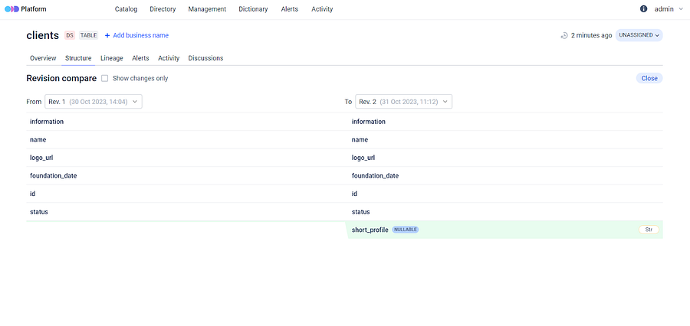Click the NULLABLE badge on short_profile
Image resolution: width=690 pixels, height=326 pixels.
406,230
